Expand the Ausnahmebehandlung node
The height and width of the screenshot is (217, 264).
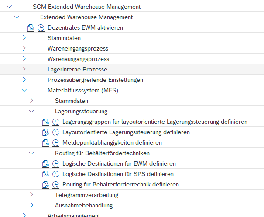(x=32, y=205)
